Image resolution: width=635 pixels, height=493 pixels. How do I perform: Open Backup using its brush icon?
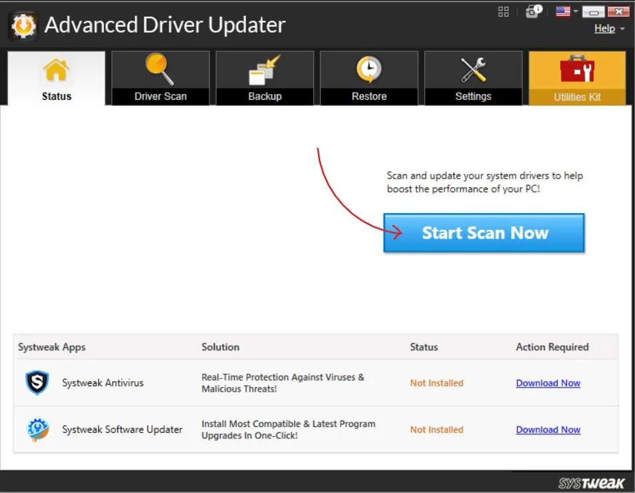(x=264, y=70)
